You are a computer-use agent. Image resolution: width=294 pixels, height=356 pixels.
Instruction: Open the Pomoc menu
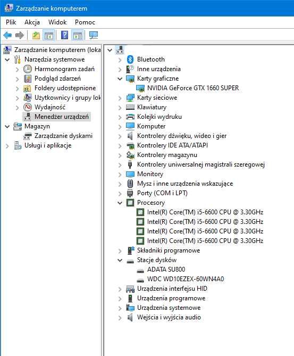[85, 22]
